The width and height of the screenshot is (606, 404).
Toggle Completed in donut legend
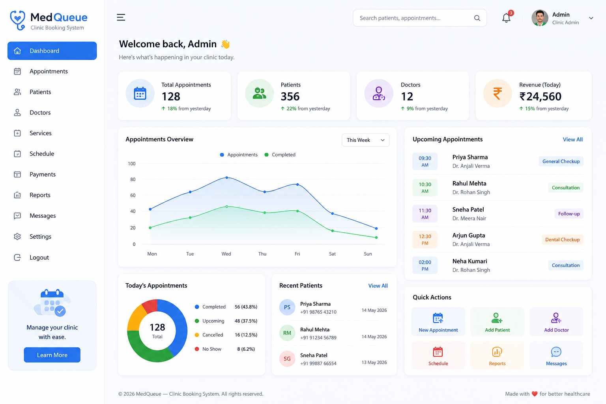point(210,307)
